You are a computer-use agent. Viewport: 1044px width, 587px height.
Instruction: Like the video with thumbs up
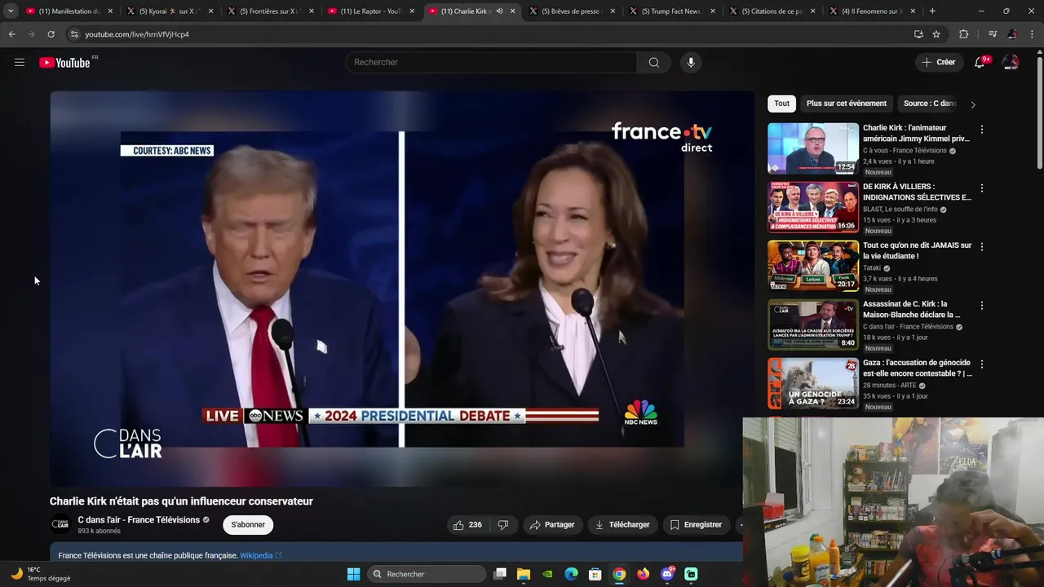point(467,525)
